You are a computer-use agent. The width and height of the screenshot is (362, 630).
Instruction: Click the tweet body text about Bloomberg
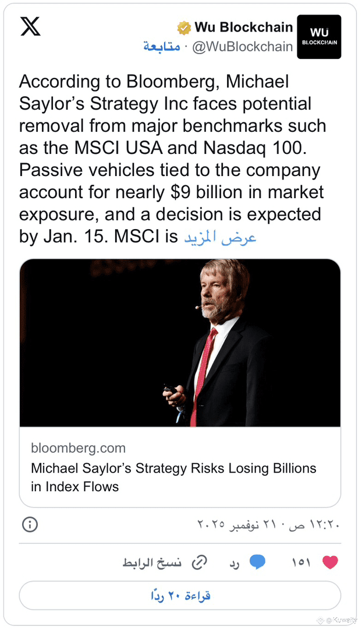click(172, 157)
